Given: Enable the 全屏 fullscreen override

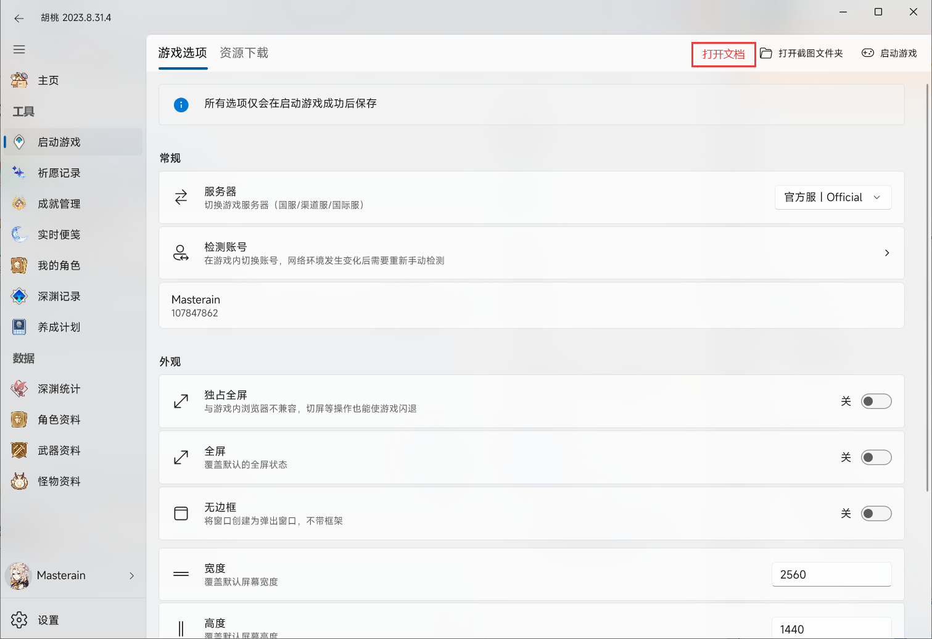Looking at the screenshot, I should coord(876,457).
